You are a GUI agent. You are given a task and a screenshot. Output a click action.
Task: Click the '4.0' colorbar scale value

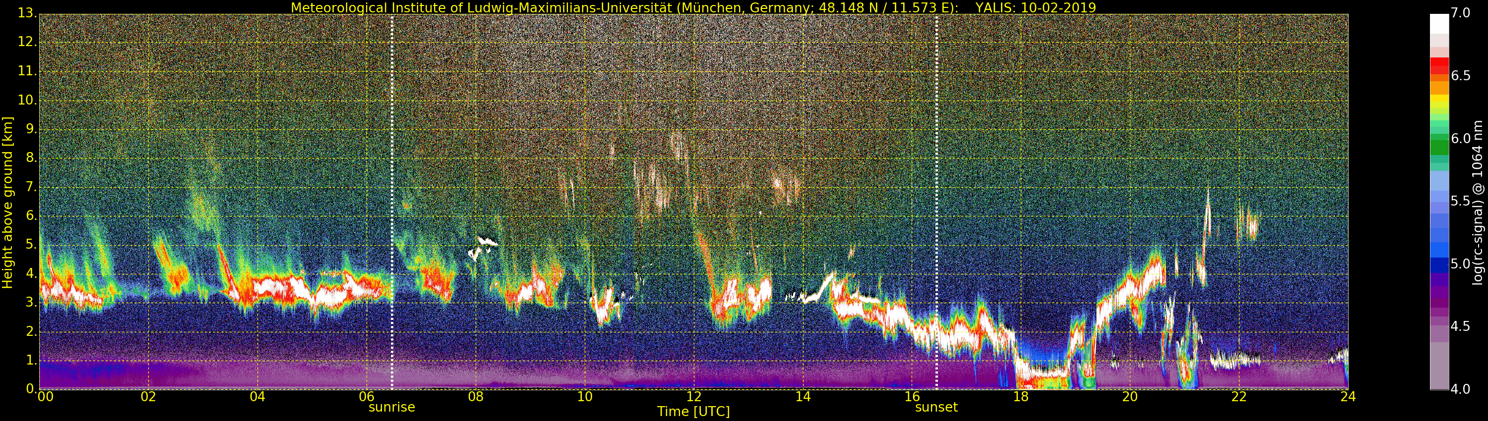1461,389
